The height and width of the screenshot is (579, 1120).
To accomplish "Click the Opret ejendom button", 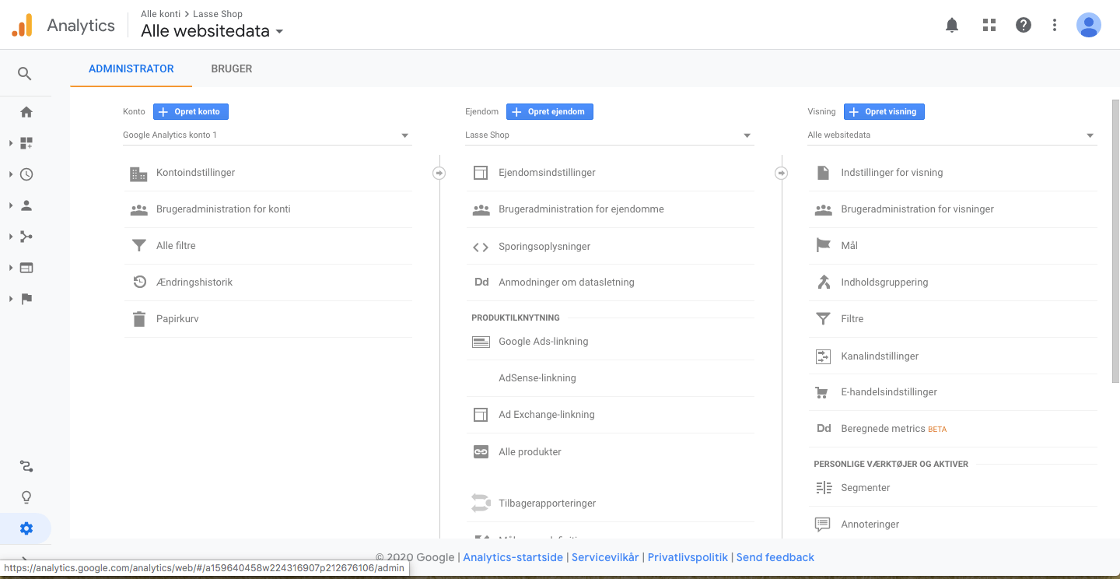I will tap(550, 112).
